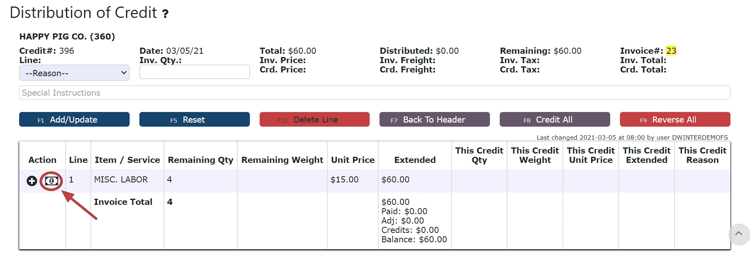Click the money credit icon on line 1
This screenshot has height=259, width=750.
click(x=51, y=181)
